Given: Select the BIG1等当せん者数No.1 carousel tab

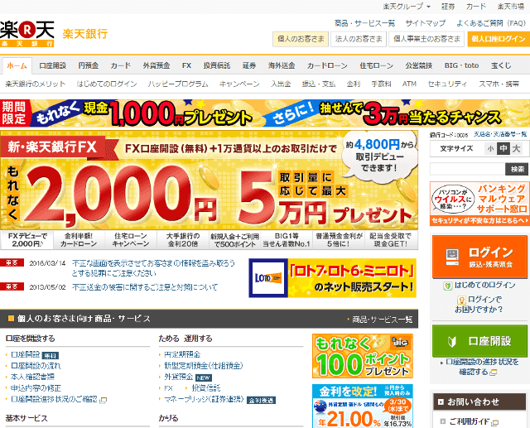Looking at the screenshot, I should [x=287, y=240].
